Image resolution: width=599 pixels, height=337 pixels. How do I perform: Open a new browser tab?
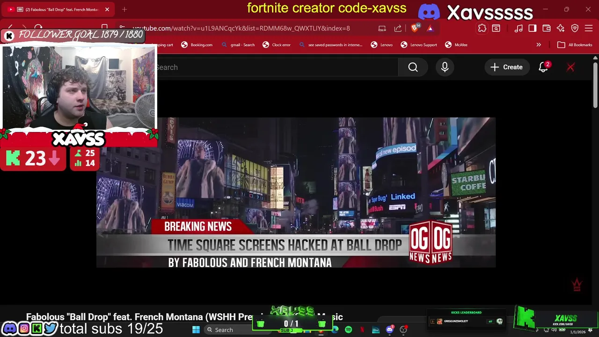(x=124, y=9)
